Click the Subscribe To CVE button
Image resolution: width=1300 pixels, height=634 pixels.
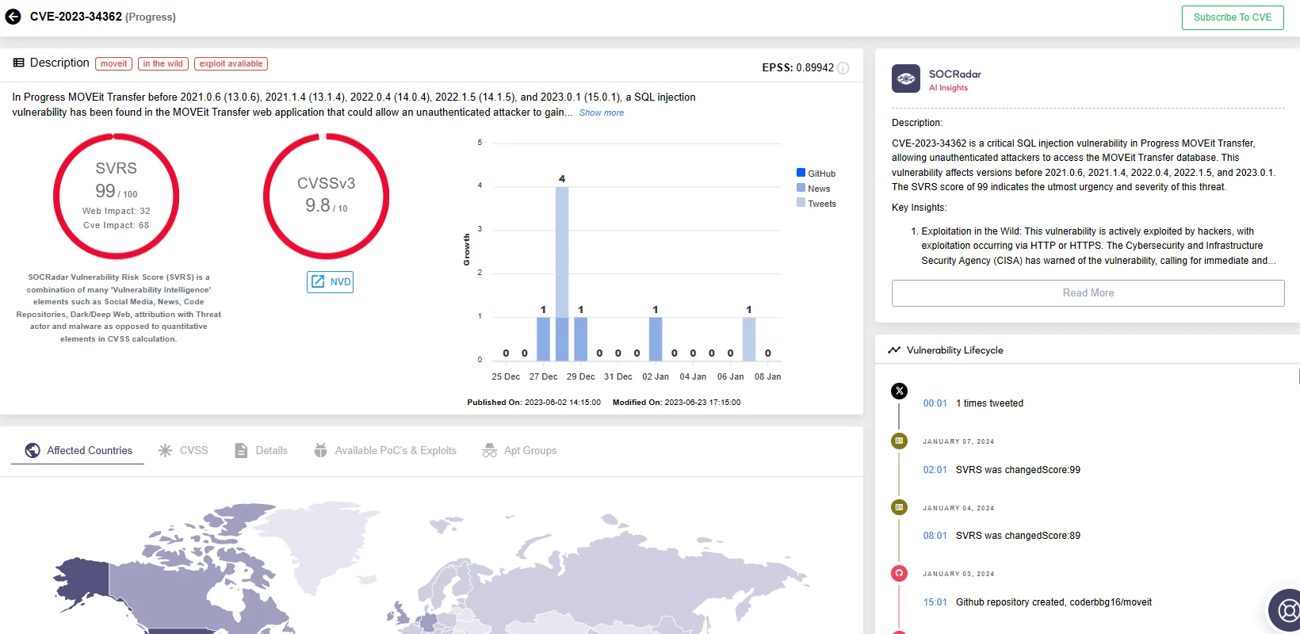1233,17
